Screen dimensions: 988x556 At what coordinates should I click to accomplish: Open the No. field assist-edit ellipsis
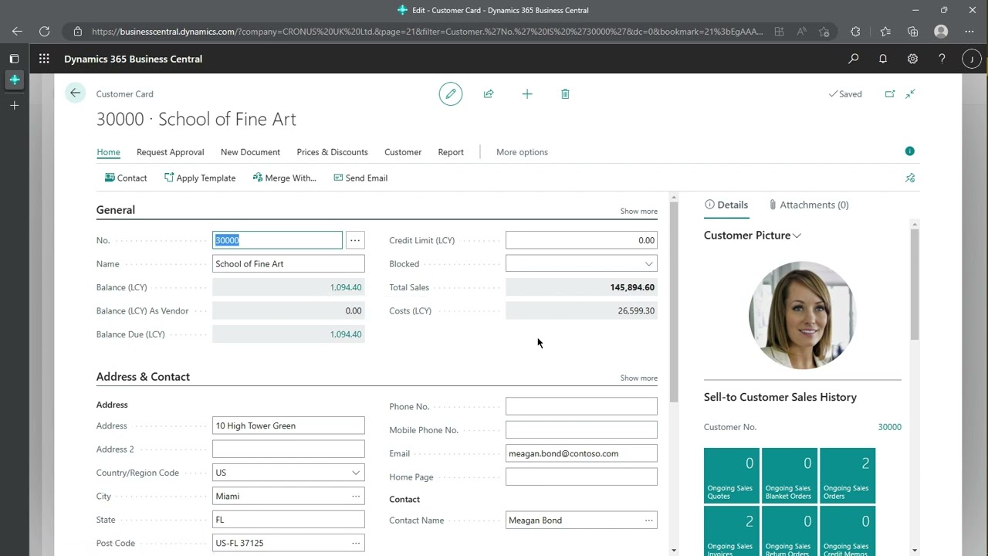pyautogui.click(x=355, y=240)
